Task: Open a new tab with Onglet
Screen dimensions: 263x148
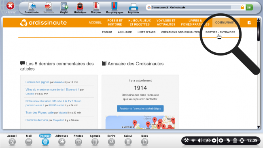Action: coord(64,6)
